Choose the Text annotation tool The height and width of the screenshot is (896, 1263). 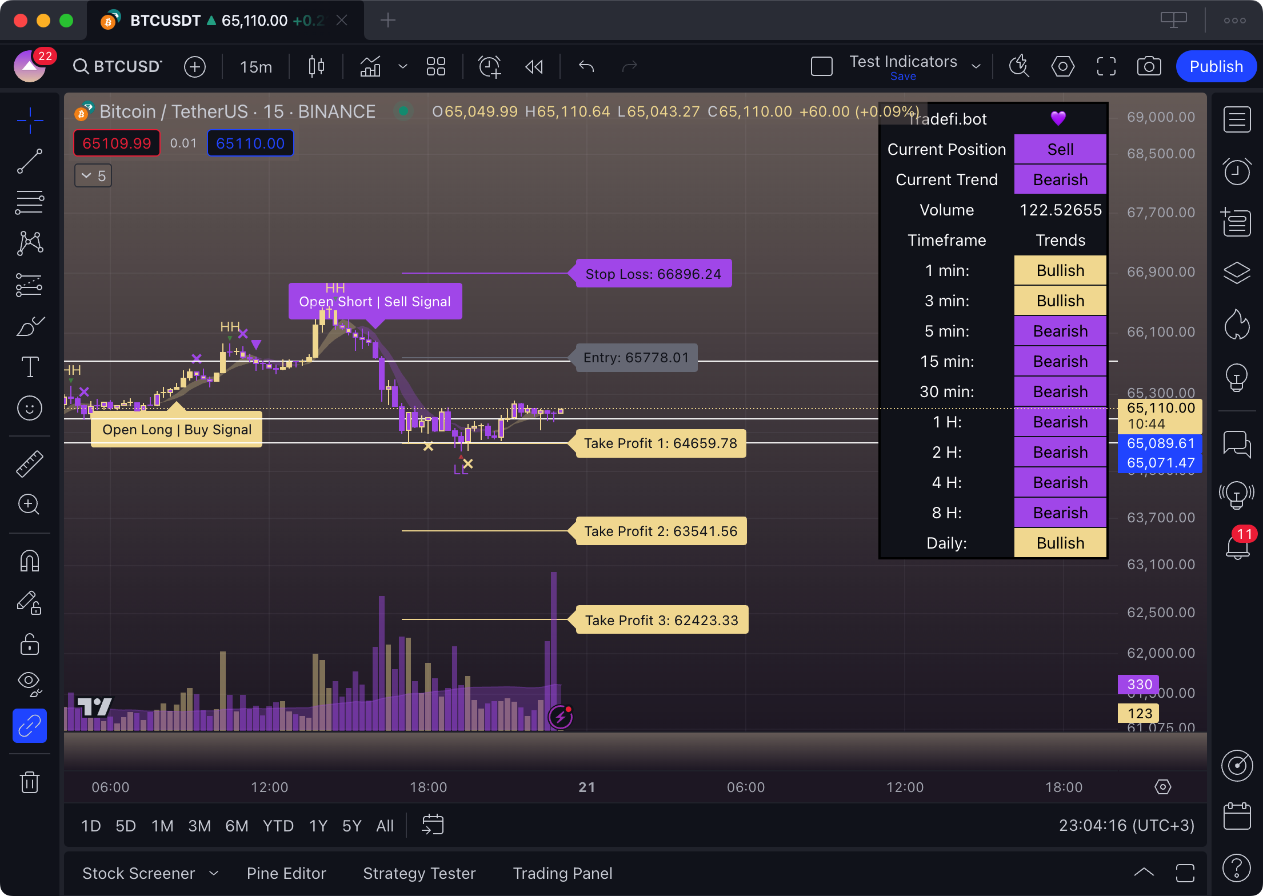coord(30,366)
